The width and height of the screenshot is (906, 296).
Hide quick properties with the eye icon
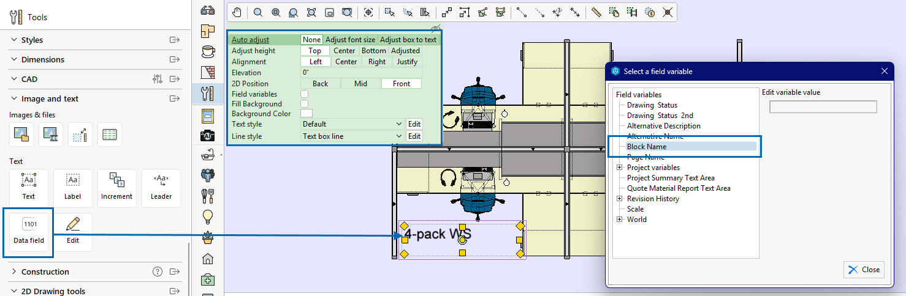pos(435,29)
